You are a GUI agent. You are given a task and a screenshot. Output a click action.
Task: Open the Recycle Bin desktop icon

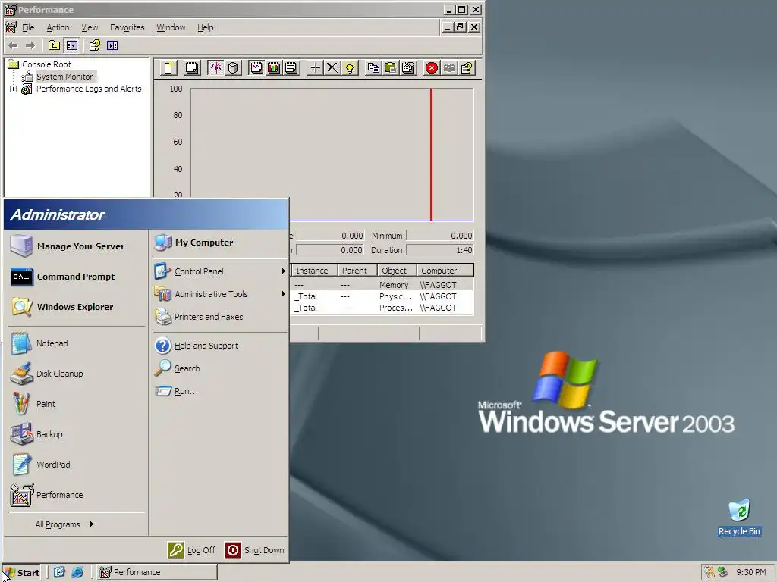(x=739, y=517)
